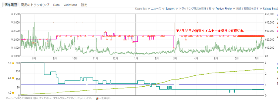Switch to the 商品のトラッキング tab
Viewport: 278px width, 100px height.
pyautogui.click(x=35, y=5)
